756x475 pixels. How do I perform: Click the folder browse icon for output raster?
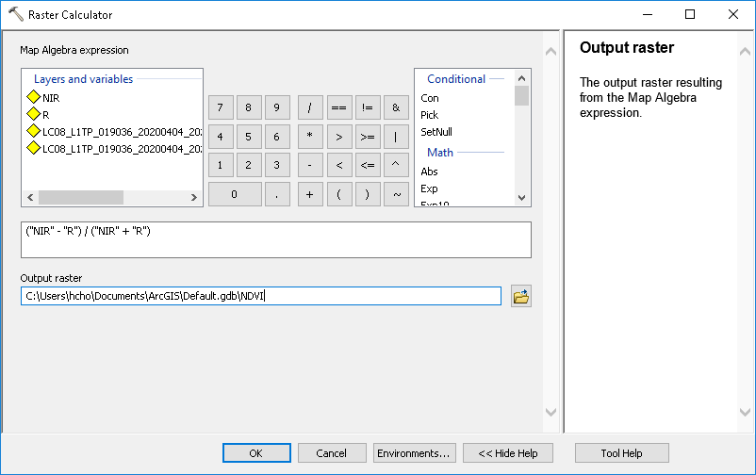click(x=520, y=297)
